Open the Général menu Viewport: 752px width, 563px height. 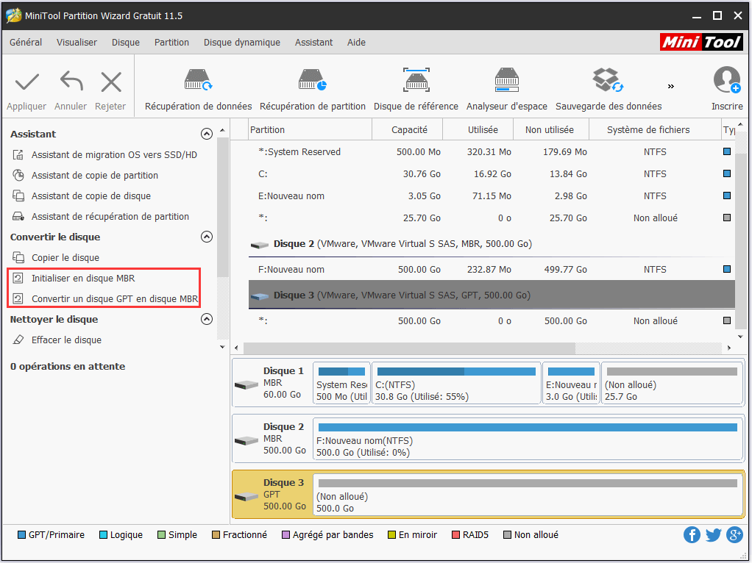[26, 42]
